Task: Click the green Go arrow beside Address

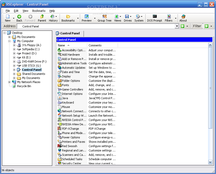Action: click(182, 26)
